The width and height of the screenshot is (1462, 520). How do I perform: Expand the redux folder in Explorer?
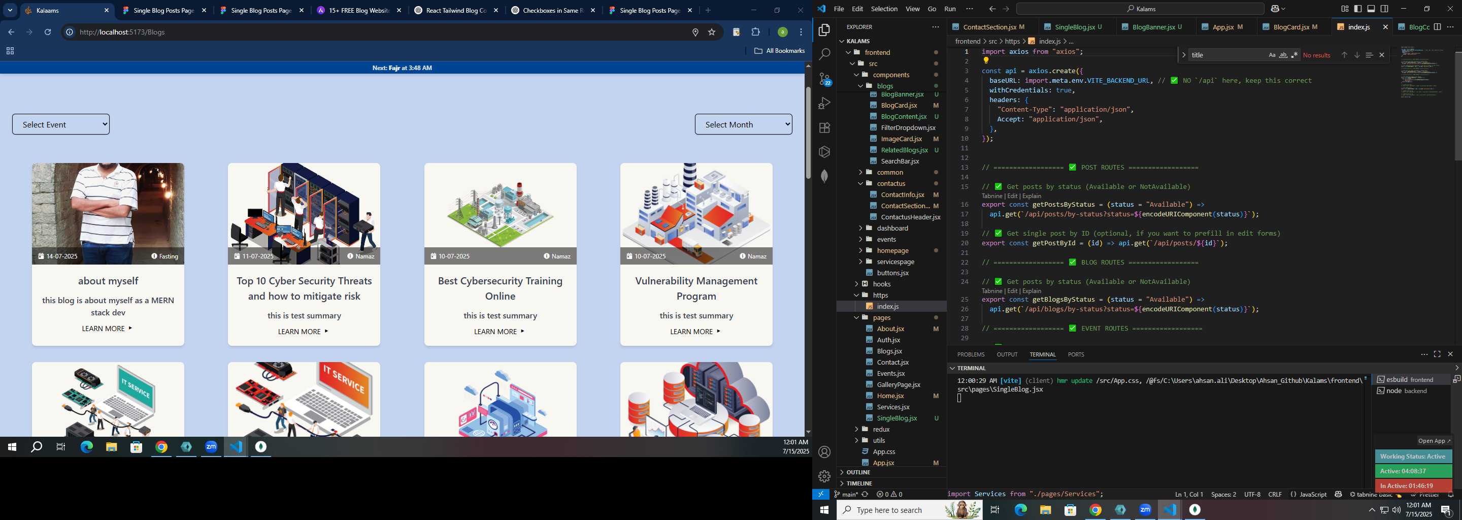click(x=881, y=429)
